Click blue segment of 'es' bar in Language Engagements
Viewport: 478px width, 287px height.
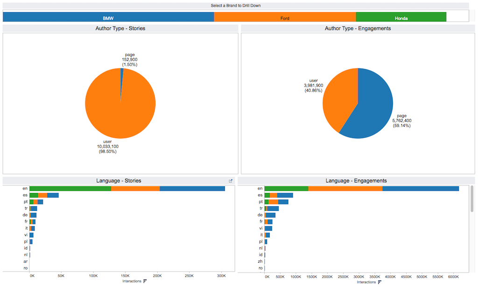[x=285, y=195]
